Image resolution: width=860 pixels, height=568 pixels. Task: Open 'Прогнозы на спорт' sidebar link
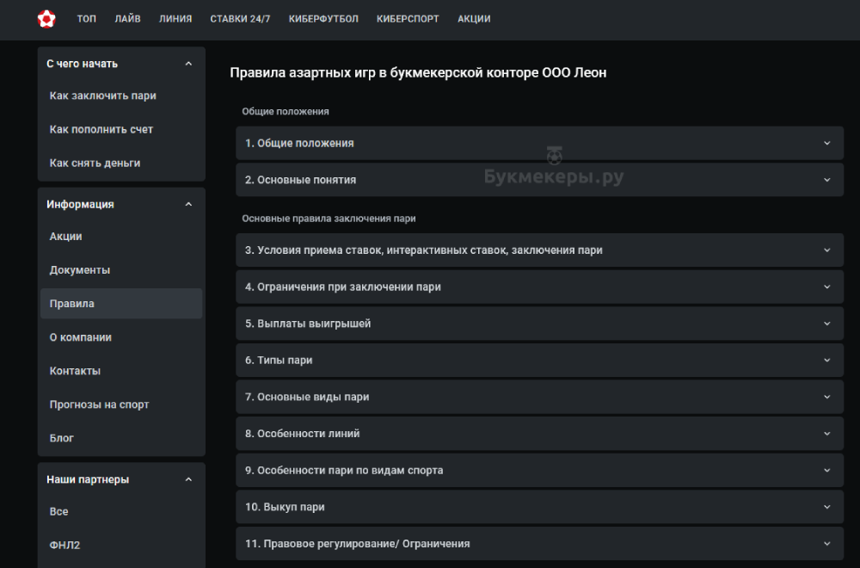pyautogui.click(x=99, y=404)
